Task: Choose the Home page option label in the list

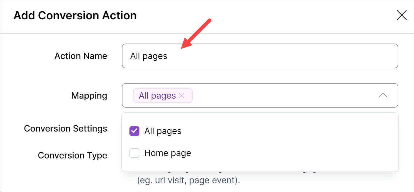Action: (x=168, y=153)
